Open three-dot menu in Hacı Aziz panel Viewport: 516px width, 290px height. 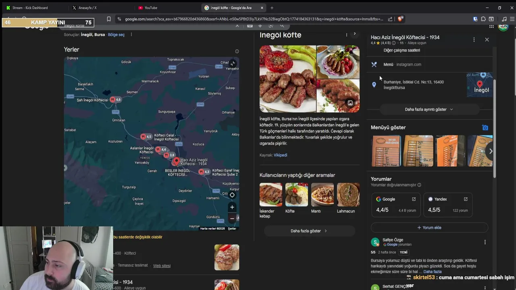pyautogui.click(x=474, y=39)
